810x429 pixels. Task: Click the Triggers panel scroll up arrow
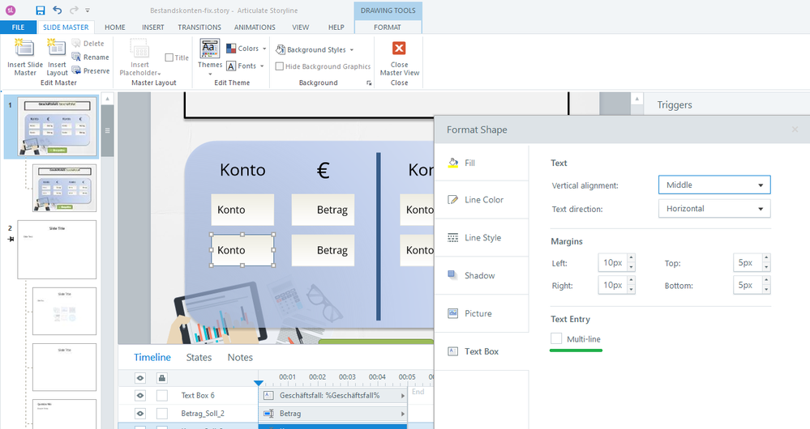click(637, 99)
